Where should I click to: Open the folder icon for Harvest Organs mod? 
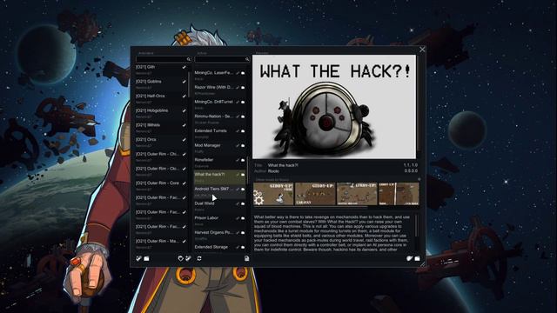tap(243, 233)
